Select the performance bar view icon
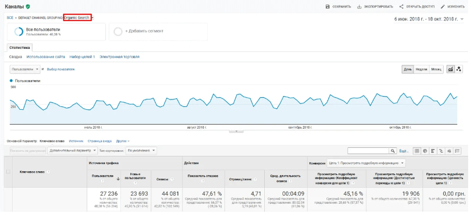The height and width of the screenshot is (215, 471). 433,151
